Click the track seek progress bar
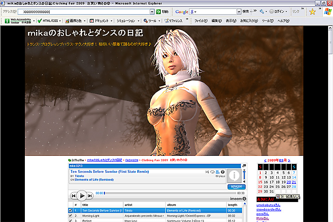 click(x=170, y=193)
